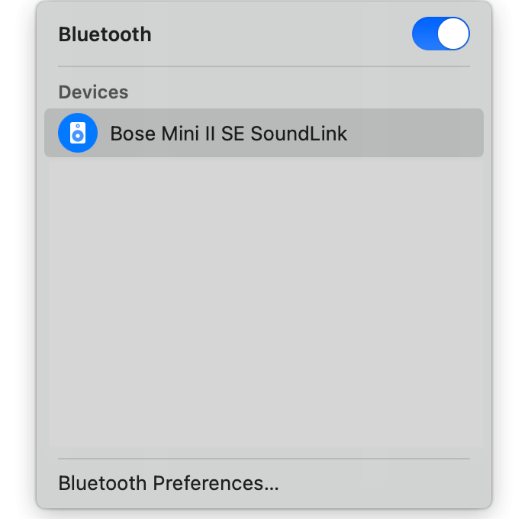Screen dimensions: 528x519
Task: Click the Bluetooth Preferences menu entry
Action: click(169, 483)
